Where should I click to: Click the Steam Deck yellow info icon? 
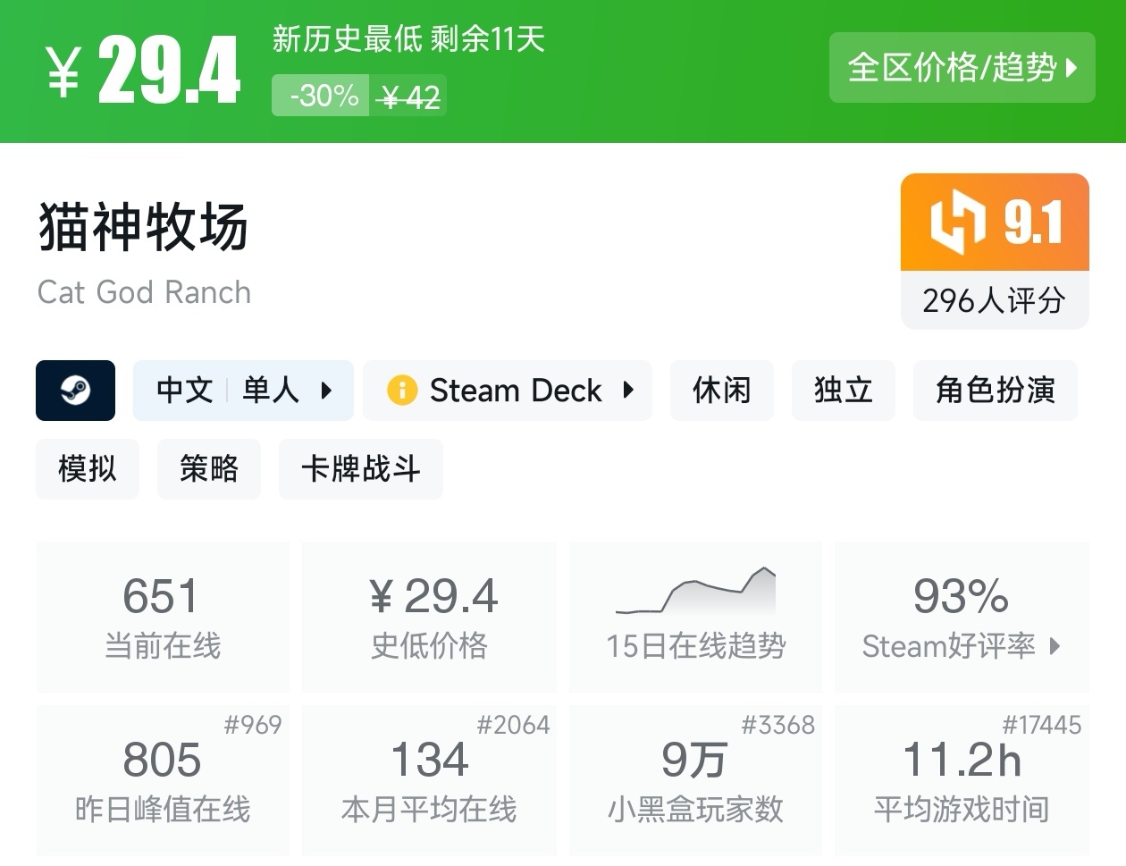click(402, 391)
